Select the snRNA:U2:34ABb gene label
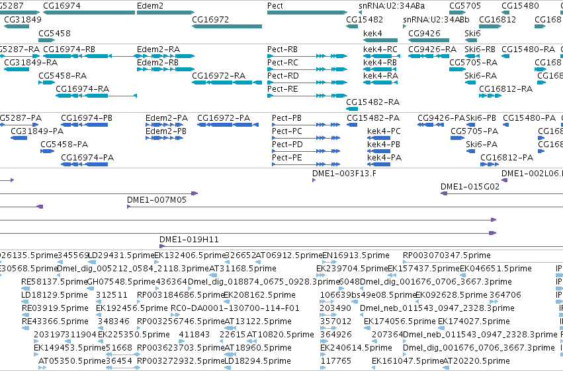 [436, 19]
